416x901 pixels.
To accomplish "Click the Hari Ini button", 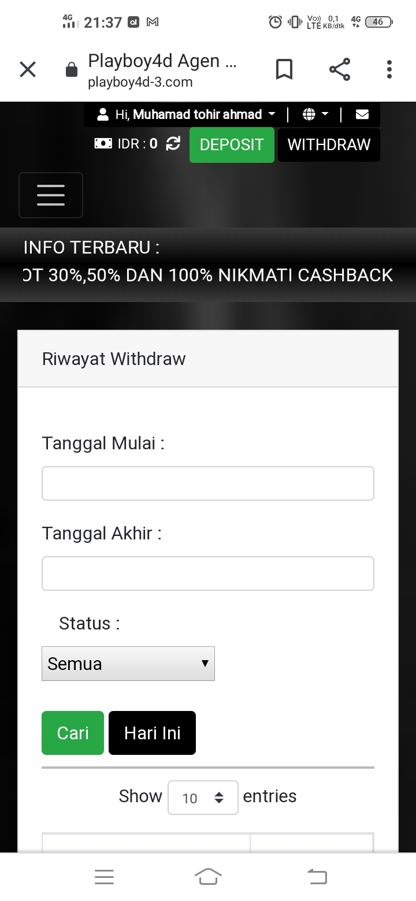I will [x=152, y=733].
